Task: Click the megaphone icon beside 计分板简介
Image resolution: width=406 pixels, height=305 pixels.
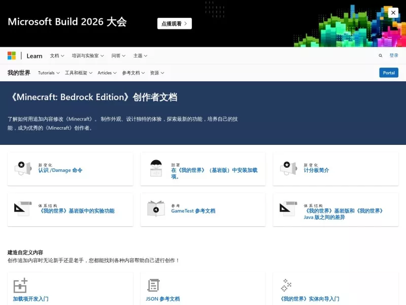Action: 288,168
